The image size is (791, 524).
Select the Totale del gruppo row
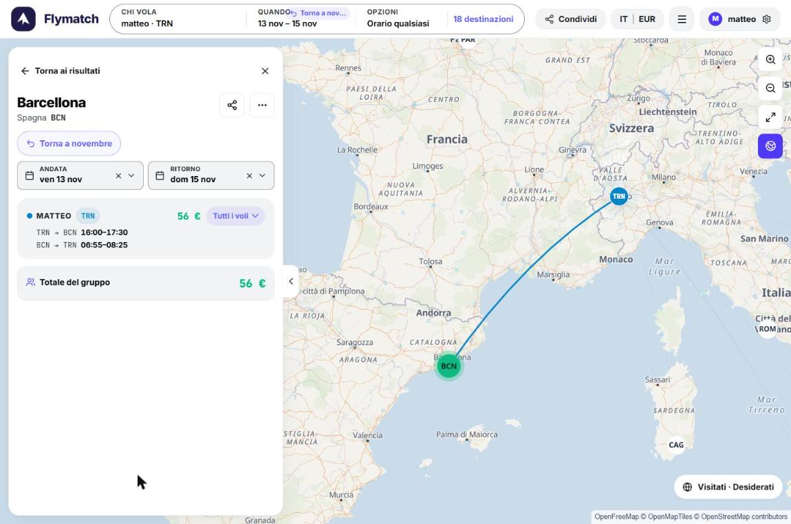(x=146, y=283)
